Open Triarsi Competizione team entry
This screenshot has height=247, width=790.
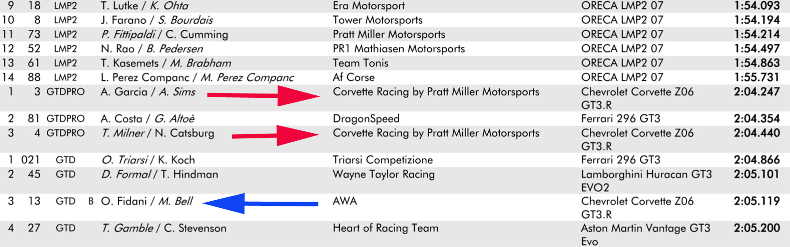(383, 160)
